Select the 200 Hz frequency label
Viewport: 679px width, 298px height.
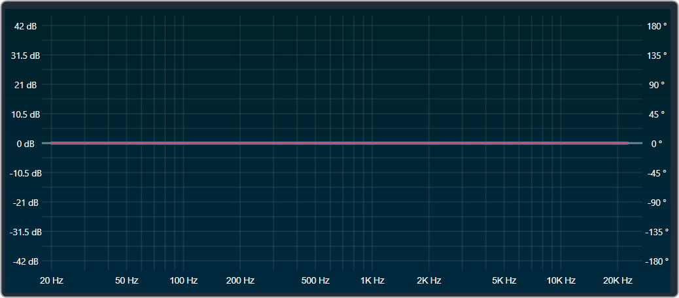click(x=240, y=281)
